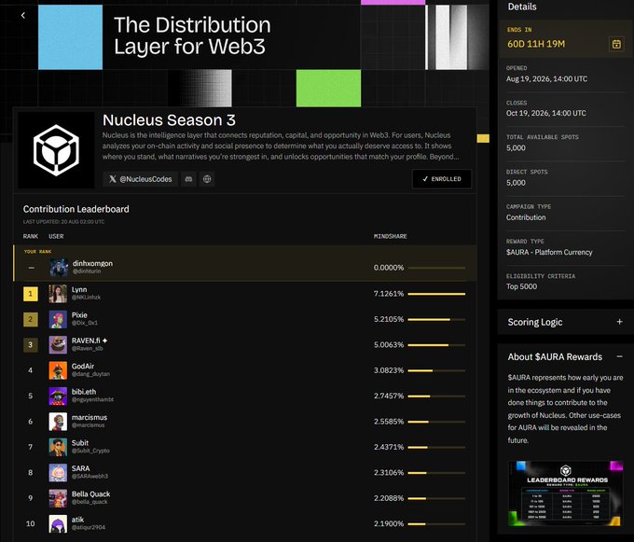Click the truncated Nucleus description text
The image size is (634, 542).
(281, 146)
